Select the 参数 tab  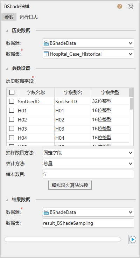click(x=9, y=17)
